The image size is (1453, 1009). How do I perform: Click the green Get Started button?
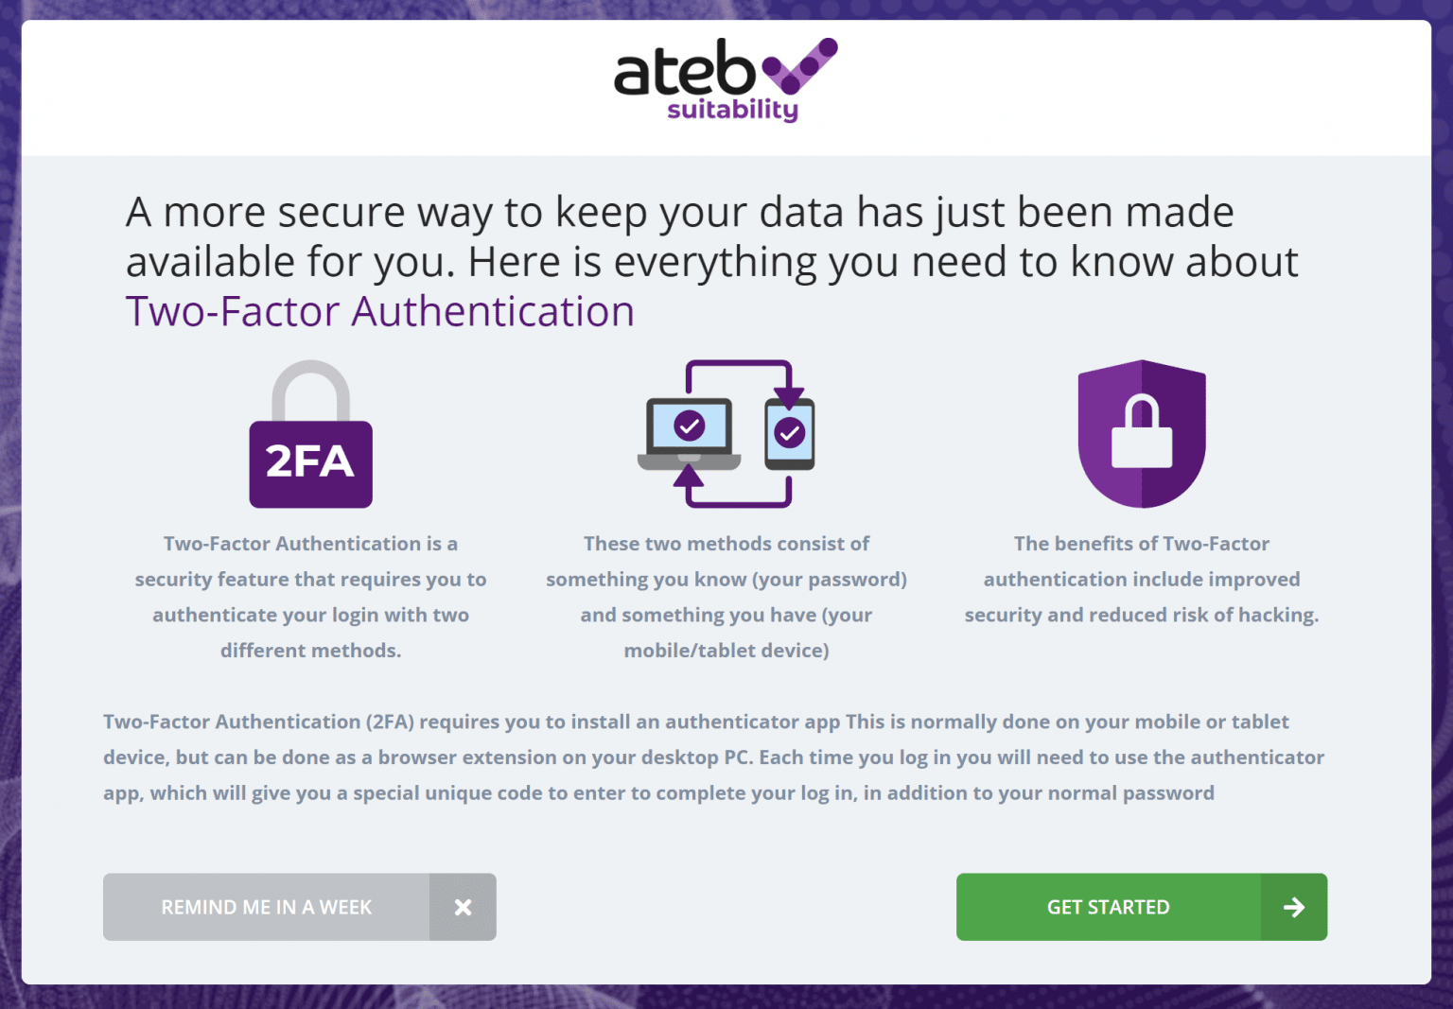[1109, 907]
